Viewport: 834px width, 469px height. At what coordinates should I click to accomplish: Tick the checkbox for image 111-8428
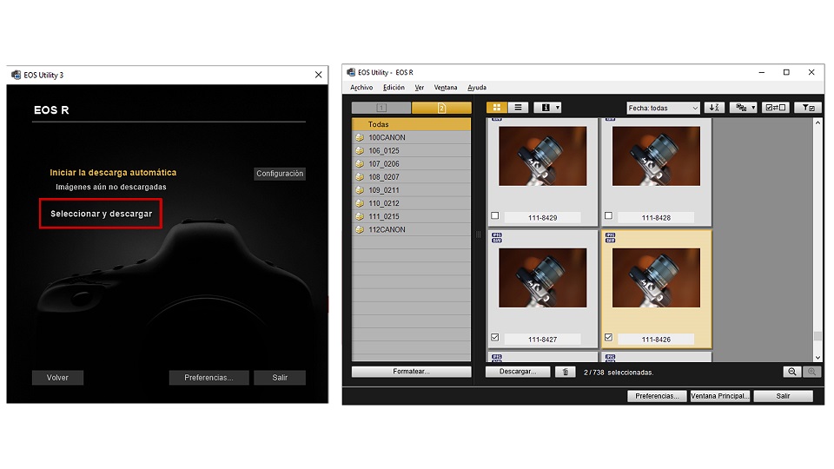click(608, 215)
